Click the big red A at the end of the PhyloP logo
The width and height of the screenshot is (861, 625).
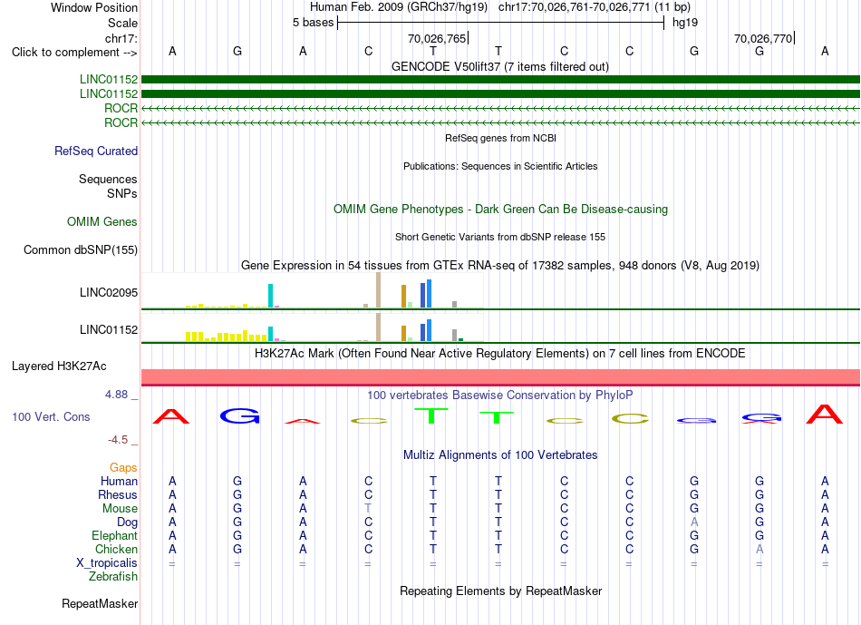824,414
